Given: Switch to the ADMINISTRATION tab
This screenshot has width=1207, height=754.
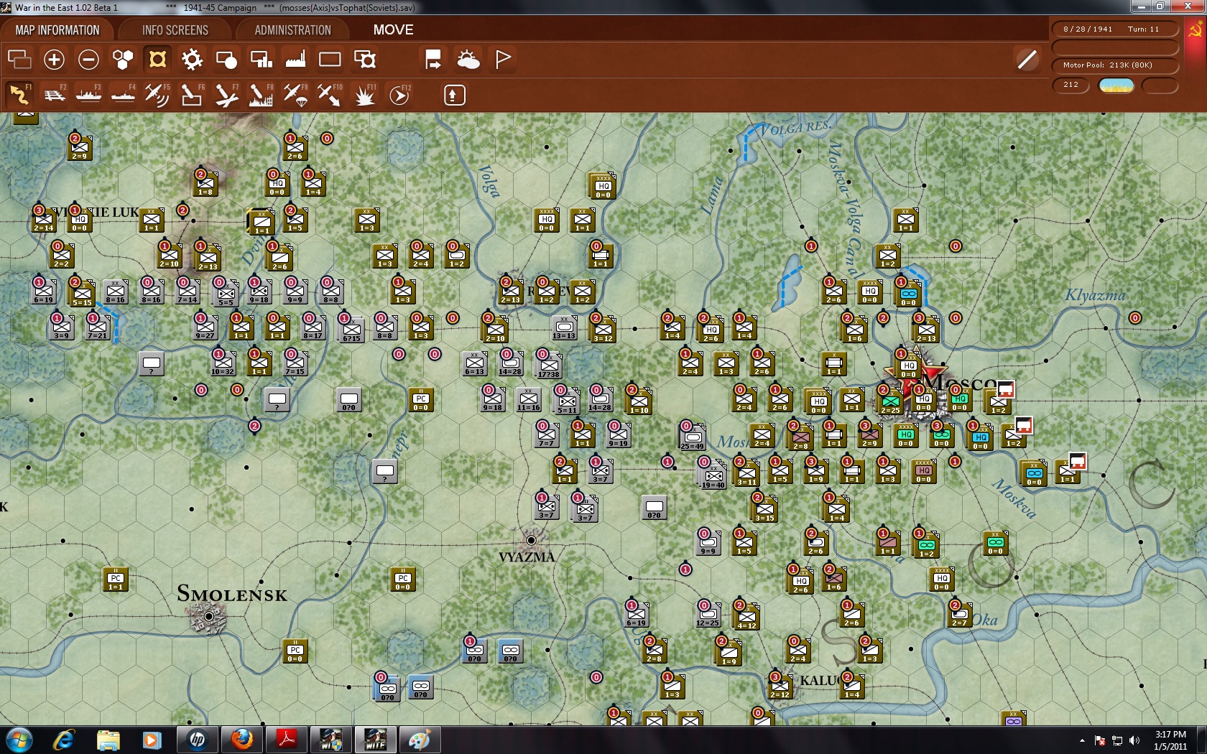Looking at the screenshot, I should [290, 30].
